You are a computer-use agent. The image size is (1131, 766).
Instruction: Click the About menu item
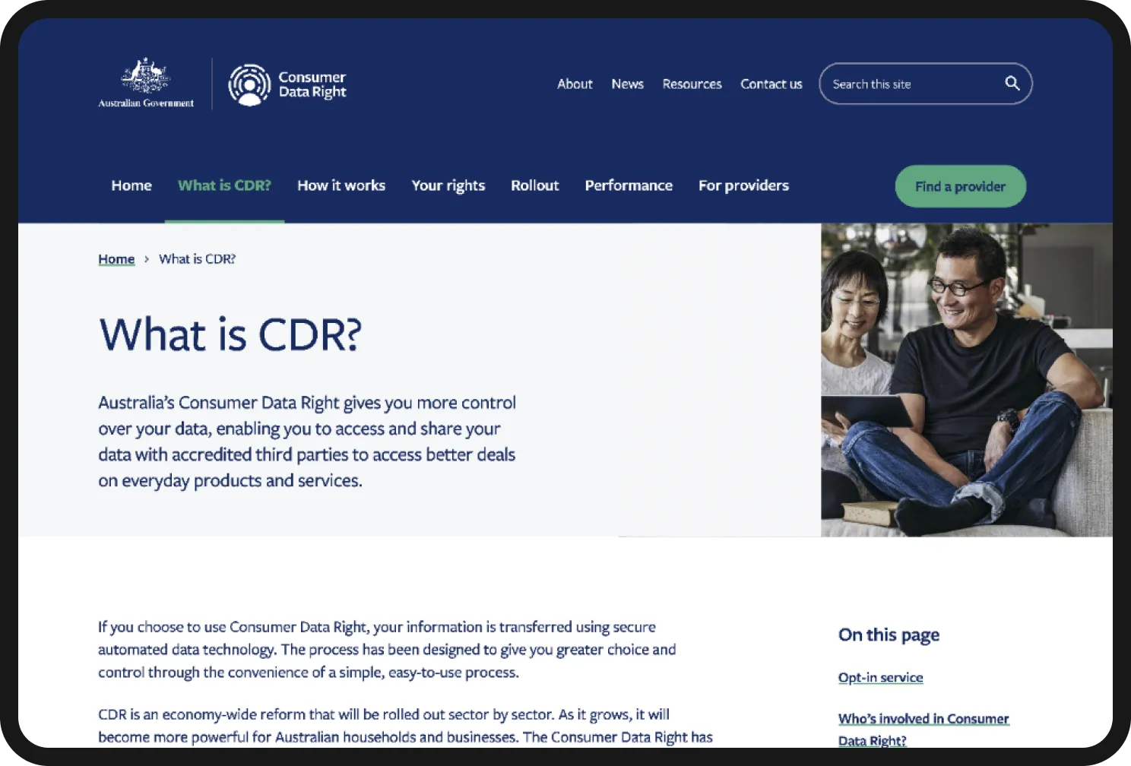click(575, 84)
